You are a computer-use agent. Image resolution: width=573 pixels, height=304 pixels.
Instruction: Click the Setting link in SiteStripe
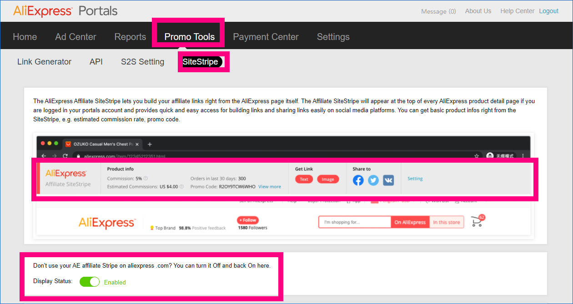tap(415, 179)
